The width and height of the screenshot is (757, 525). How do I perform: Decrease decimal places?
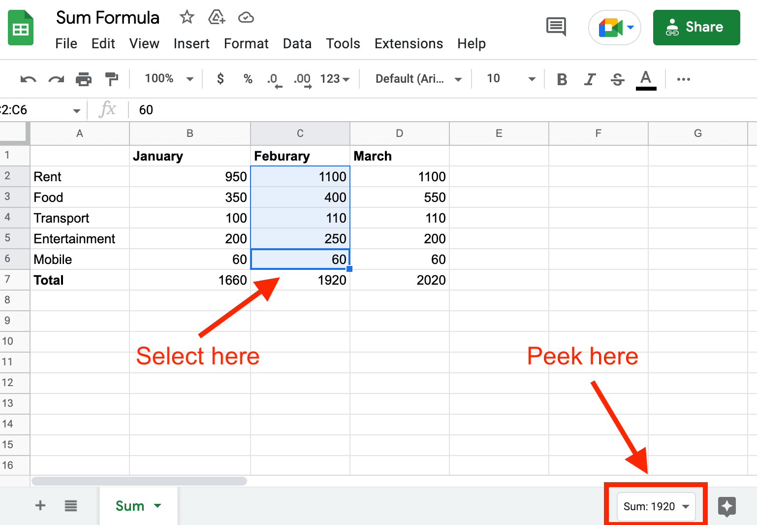[x=274, y=80]
